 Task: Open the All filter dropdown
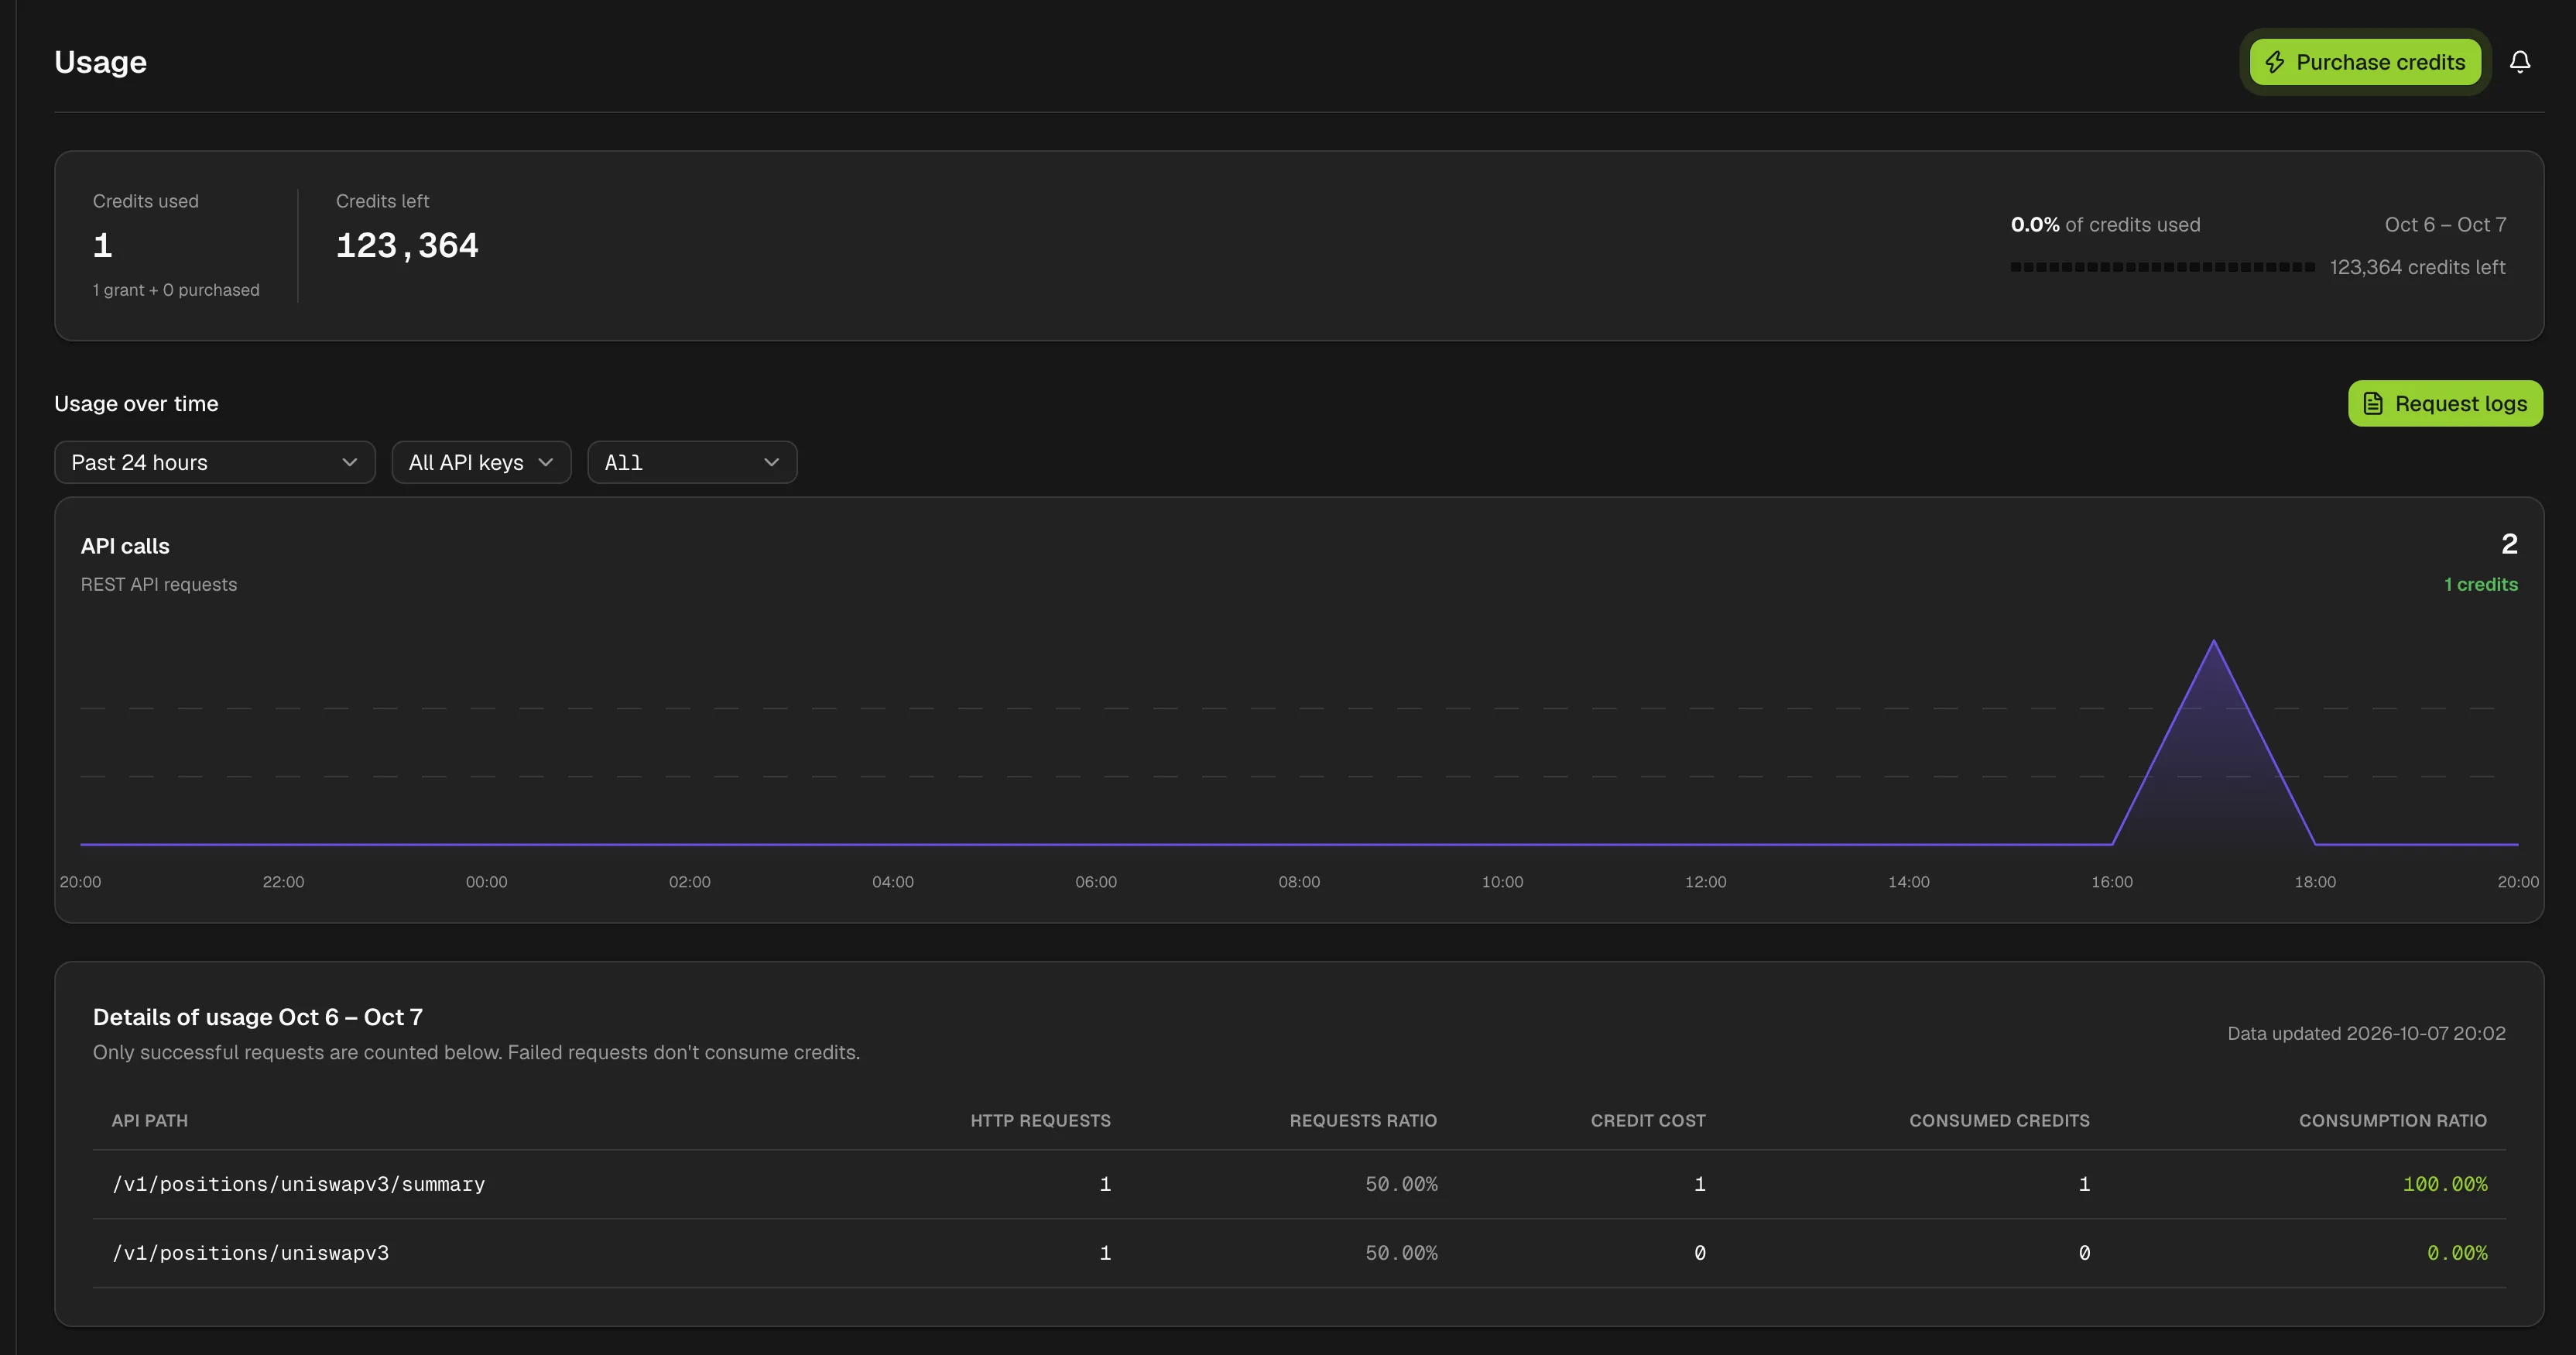pos(692,462)
